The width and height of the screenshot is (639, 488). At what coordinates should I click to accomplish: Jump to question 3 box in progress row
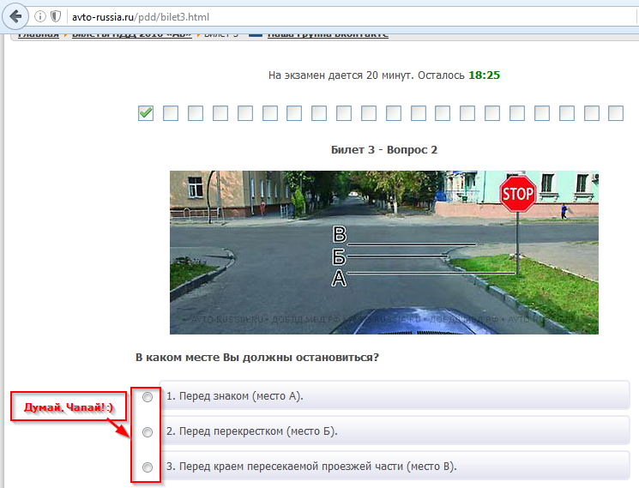196,113
